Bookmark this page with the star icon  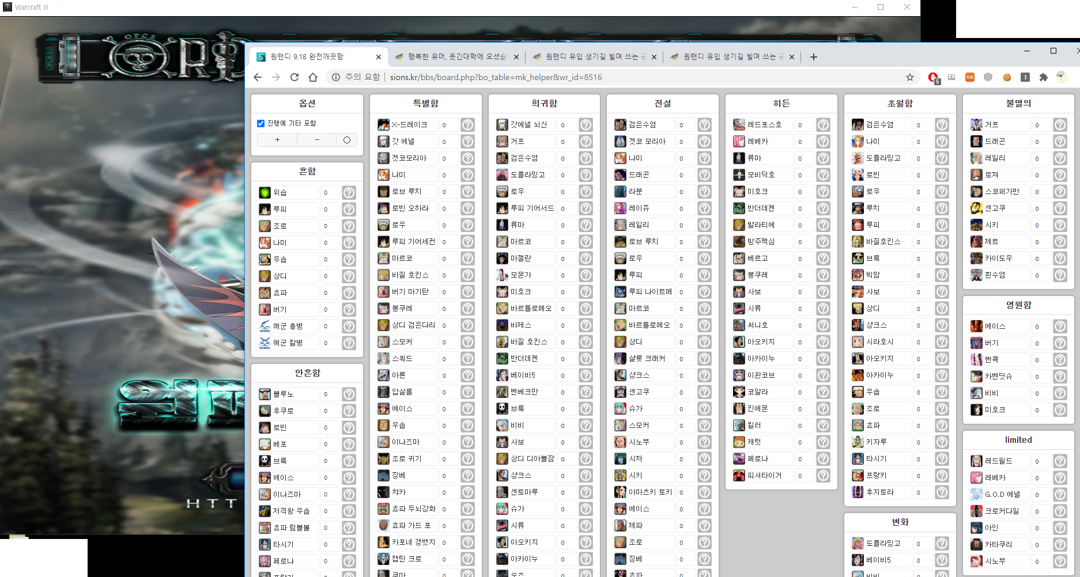[x=910, y=77]
